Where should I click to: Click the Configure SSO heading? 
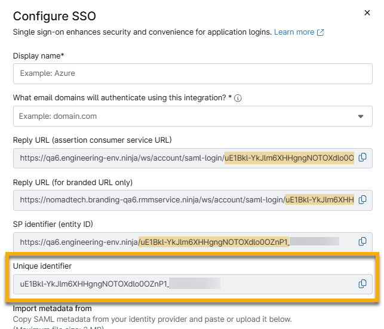[54, 16]
